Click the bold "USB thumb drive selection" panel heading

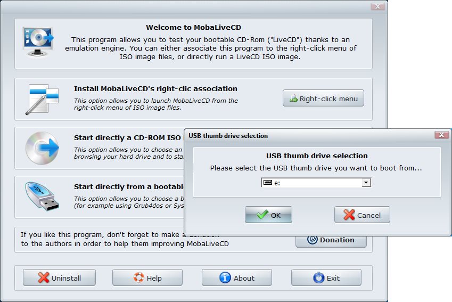coord(317,156)
